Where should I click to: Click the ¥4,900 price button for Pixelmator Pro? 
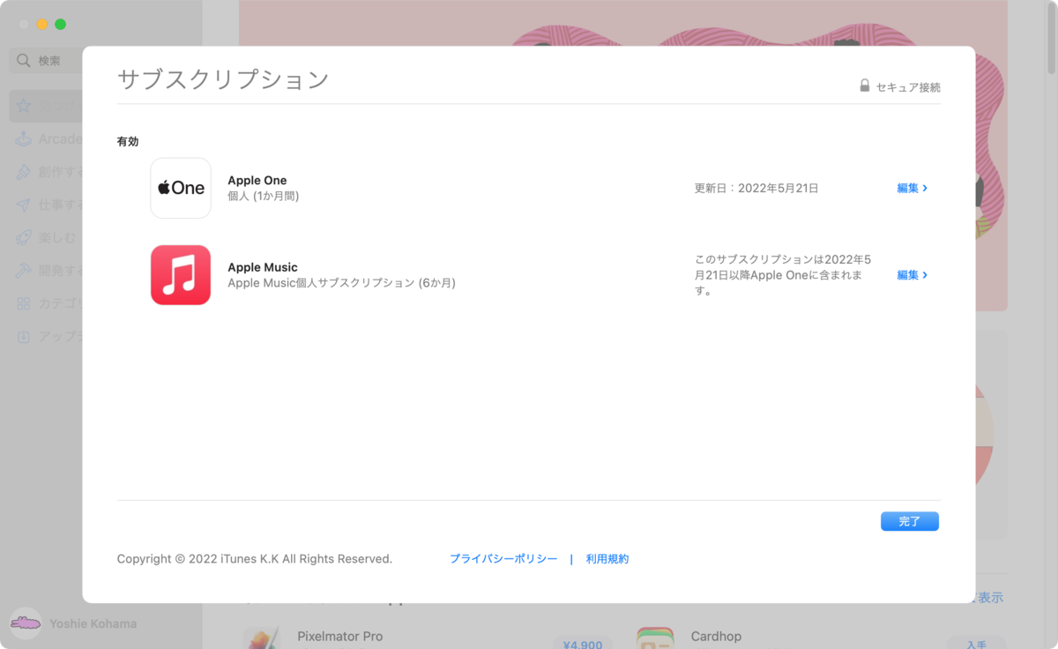[582, 644]
